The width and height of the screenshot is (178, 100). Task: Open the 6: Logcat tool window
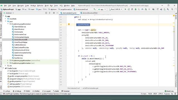[x=46, y=91]
